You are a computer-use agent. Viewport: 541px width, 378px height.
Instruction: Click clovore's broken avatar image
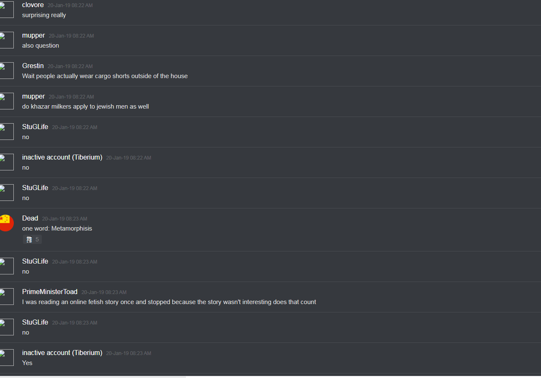click(x=6, y=10)
